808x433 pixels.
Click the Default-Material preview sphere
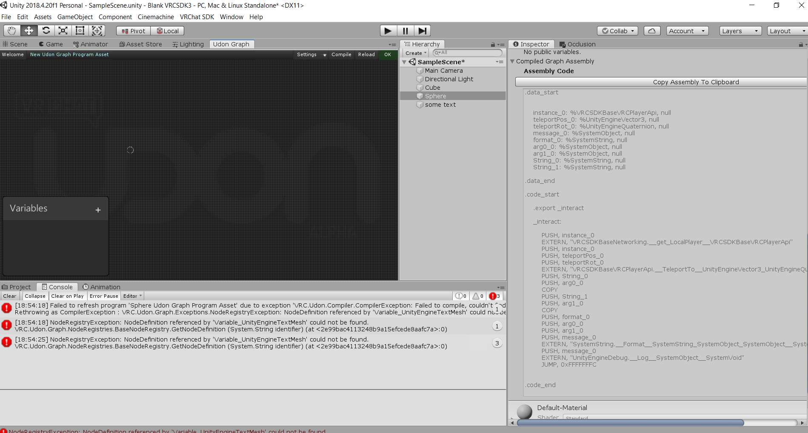click(x=524, y=412)
